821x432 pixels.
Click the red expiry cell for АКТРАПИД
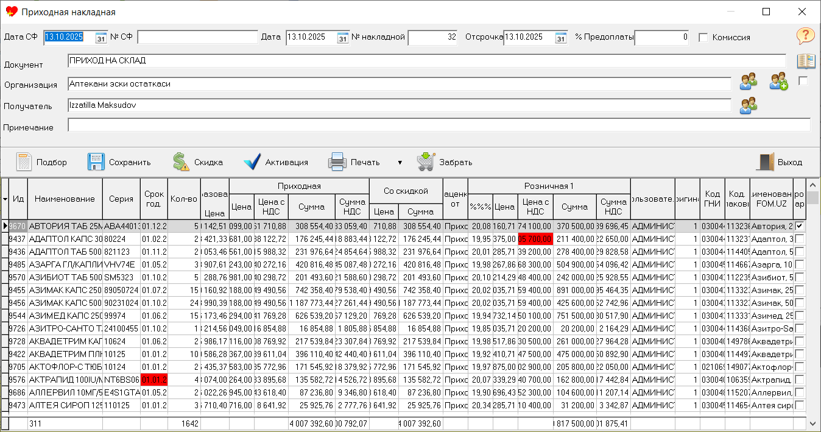point(153,380)
